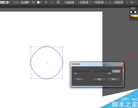138x108 pixels.
Task: Open the graphic style dropdown arrow
Action: click(x=41, y=2)
